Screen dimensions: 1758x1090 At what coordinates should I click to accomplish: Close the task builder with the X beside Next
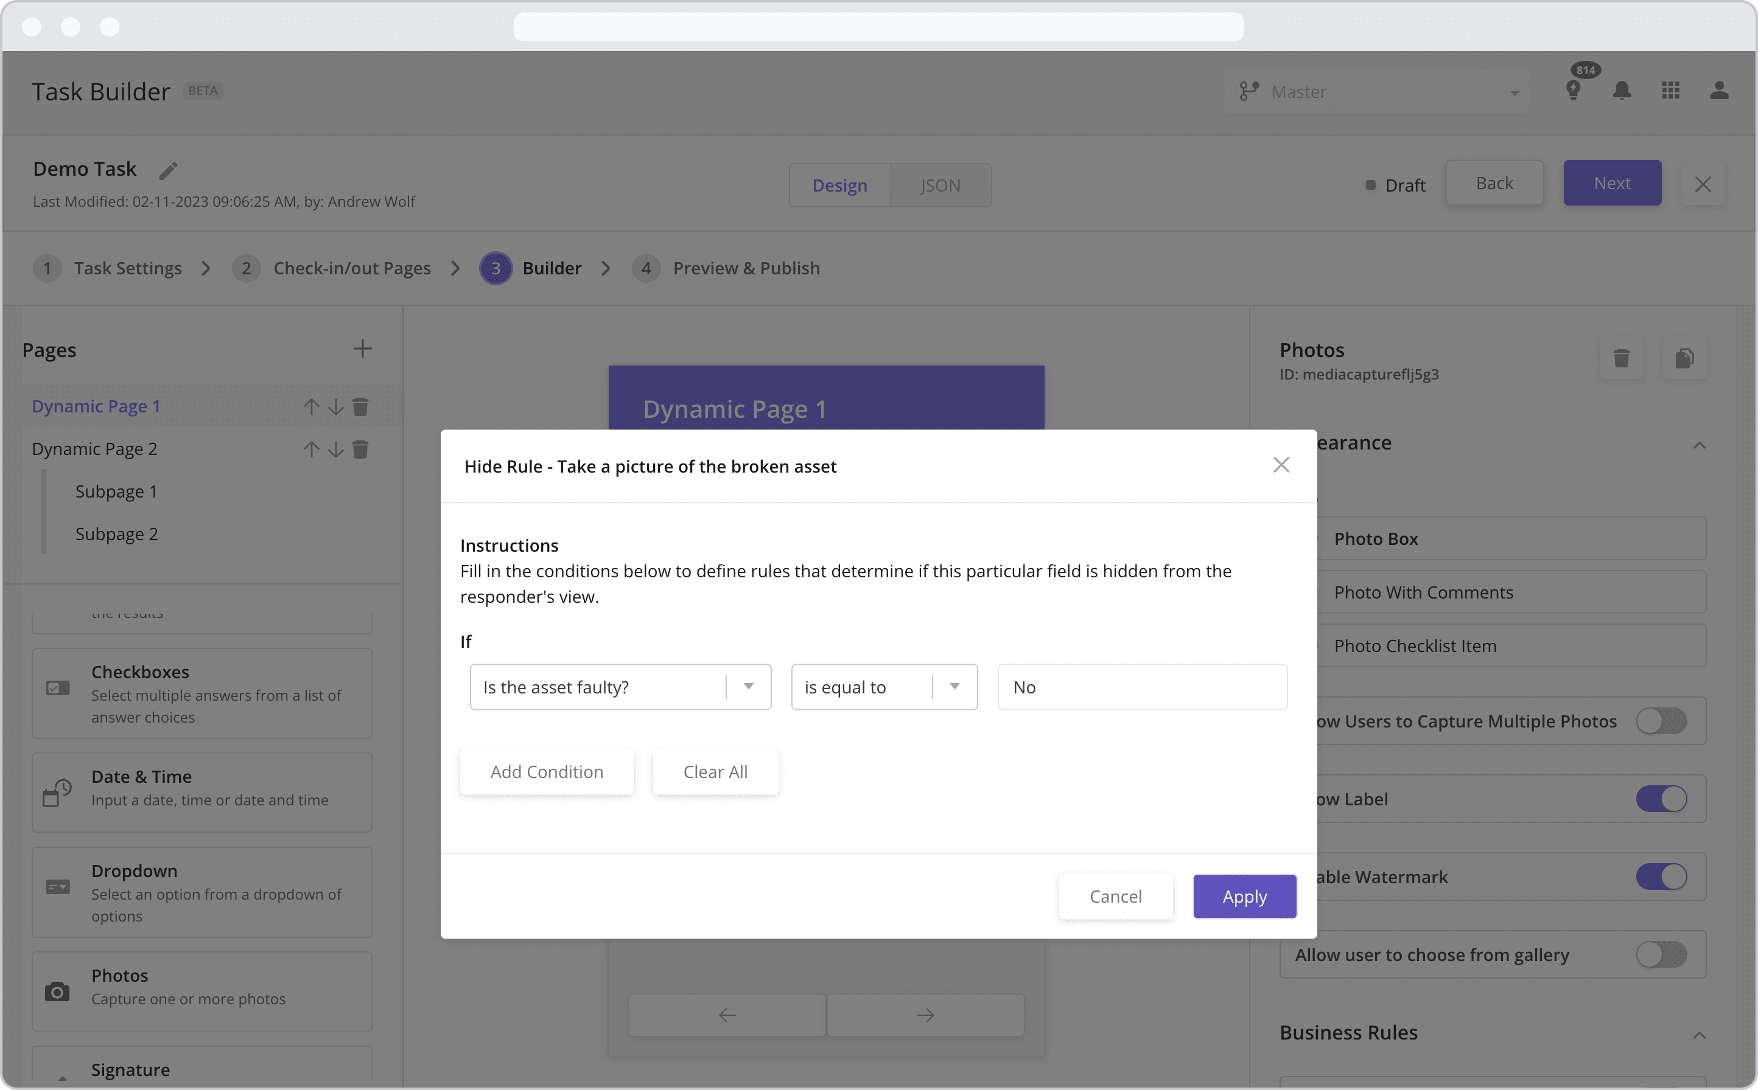pos(1703,184)
